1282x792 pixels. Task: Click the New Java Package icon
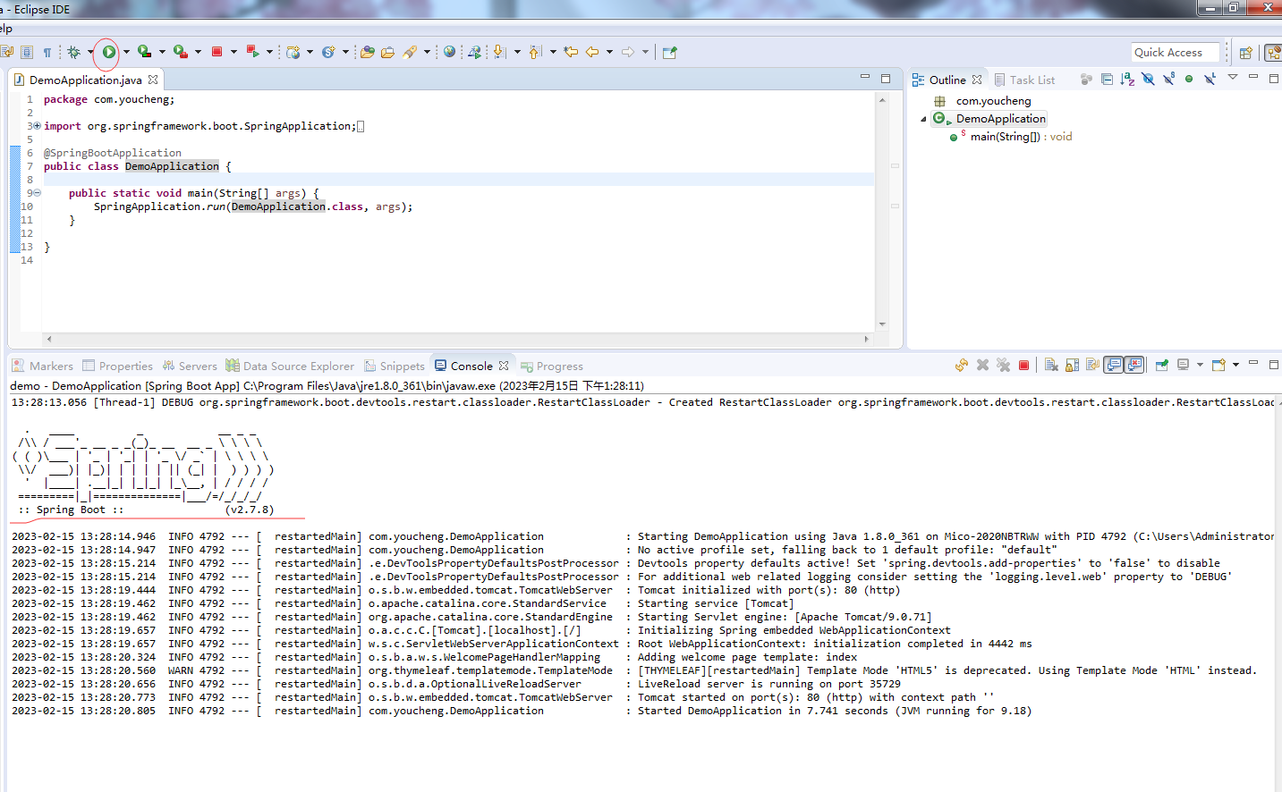point(293,52)
